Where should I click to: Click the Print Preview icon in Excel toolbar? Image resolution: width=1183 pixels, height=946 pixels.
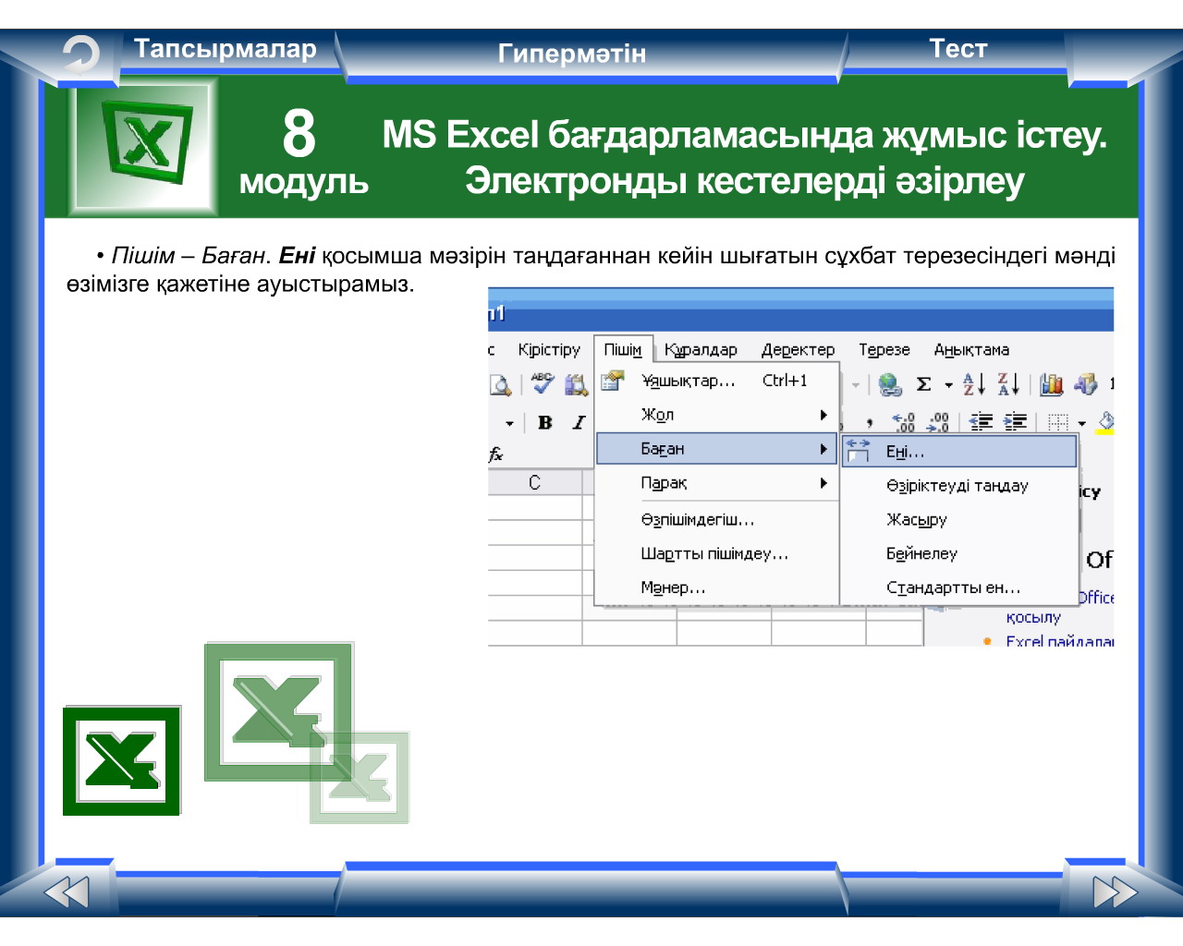point(500,384)
